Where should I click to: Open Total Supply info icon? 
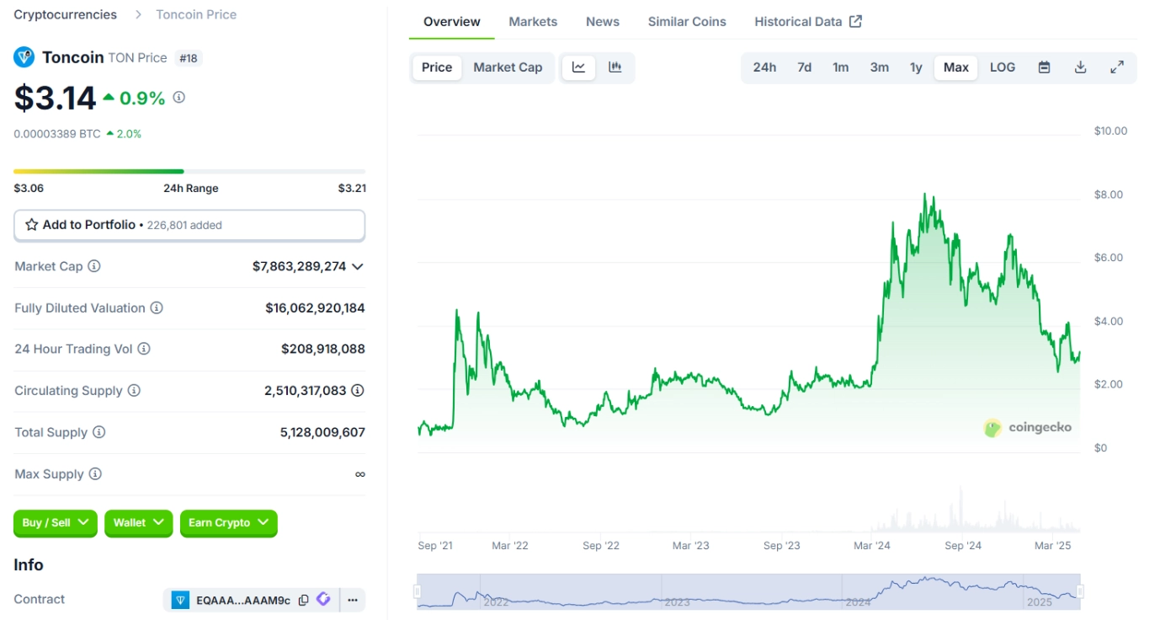tap(98, 432)
